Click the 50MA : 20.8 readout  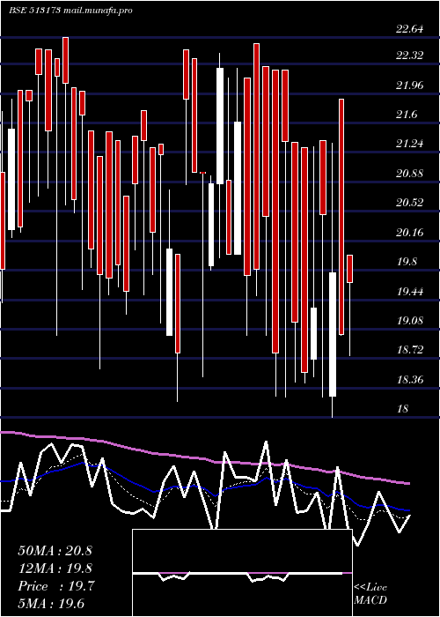point(55,551)
